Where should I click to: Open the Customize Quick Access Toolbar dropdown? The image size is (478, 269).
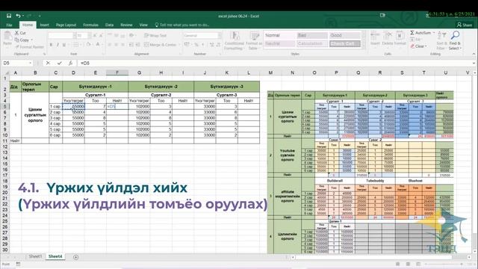click(40, 16)
